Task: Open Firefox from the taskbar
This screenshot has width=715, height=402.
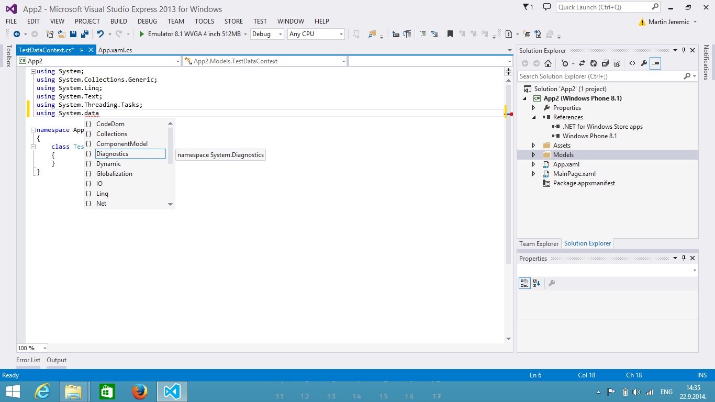Action: pyautogui.click(x=140, y=391)
